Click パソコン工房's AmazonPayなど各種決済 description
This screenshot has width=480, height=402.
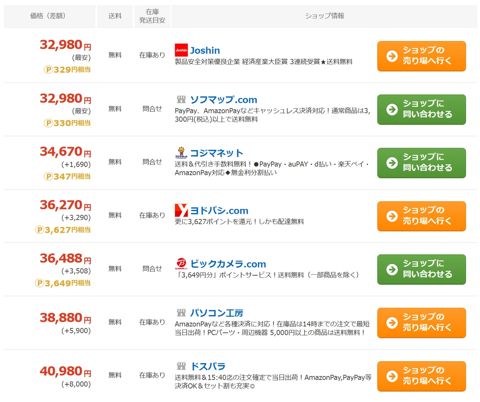pyautogui.click(x=272, y=328)
